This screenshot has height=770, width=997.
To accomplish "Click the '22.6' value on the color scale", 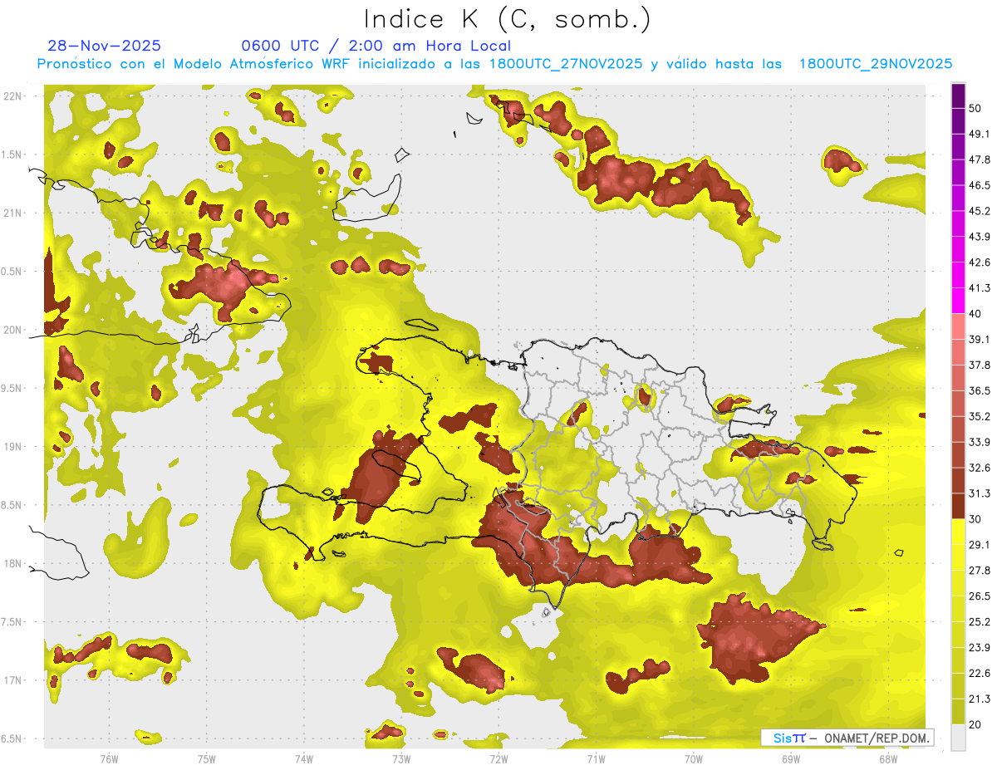I will (979, 673).
